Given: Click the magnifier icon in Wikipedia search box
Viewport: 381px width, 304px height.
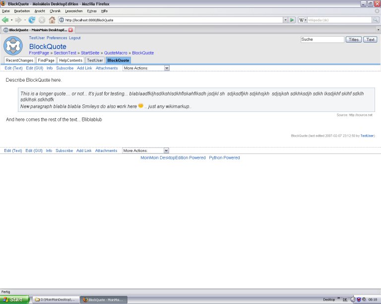Looking at the screenshot, I should tap(376, 20).
